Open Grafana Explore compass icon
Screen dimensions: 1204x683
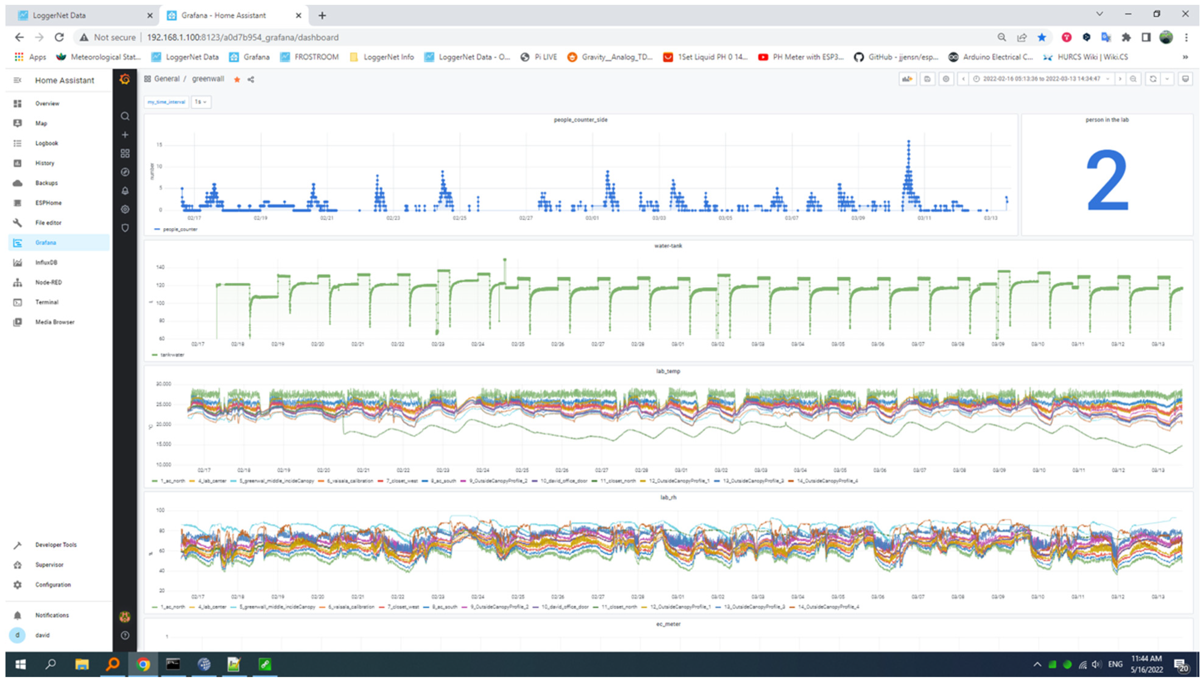[125, 172]
